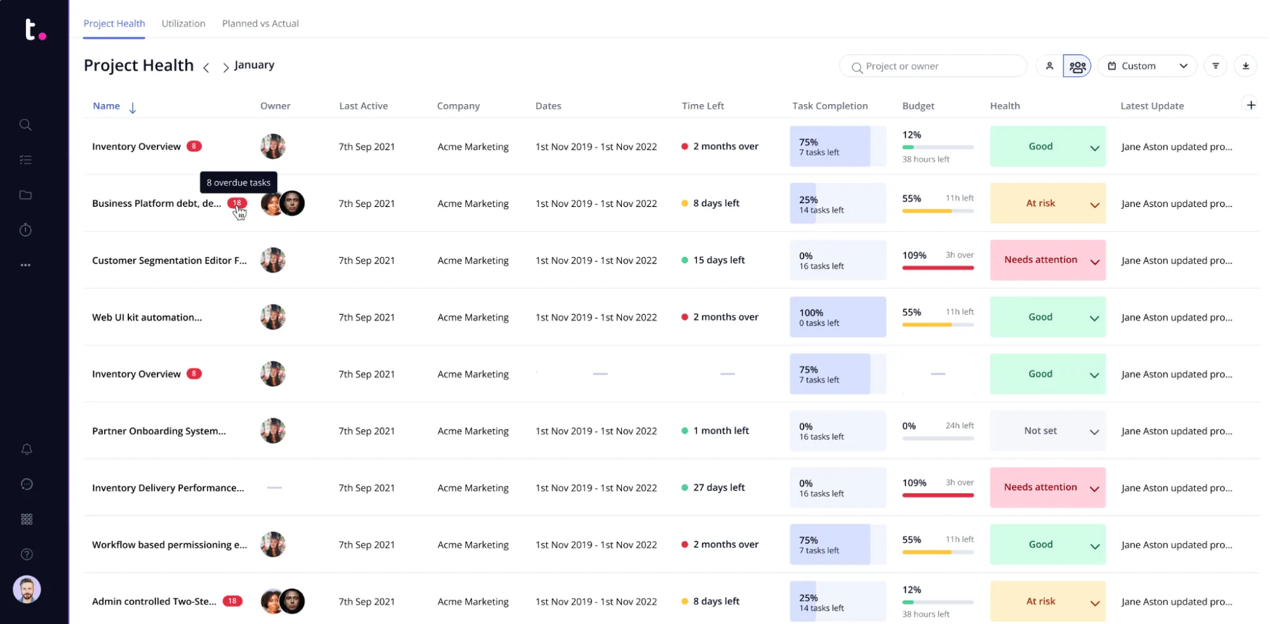1270x624 pixels.
Task: Open the Planned vs Actual tab
Action: pyautogui.click(x=260, y=23)
